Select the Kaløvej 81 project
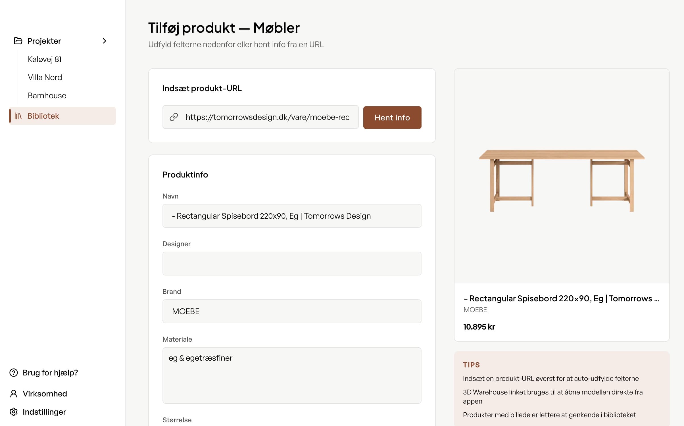This screenshot has width=684, height=426. [x=44, y=59]
